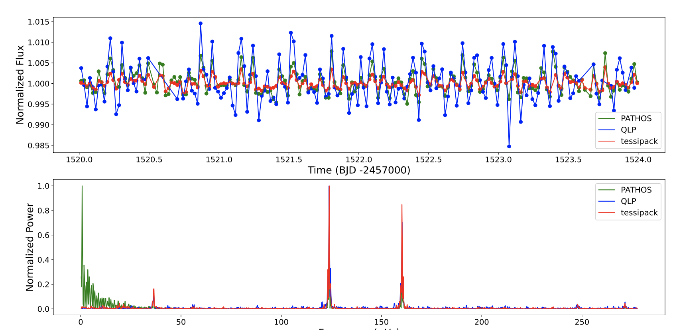Click the 1521.5 time tick label
Screen dimensions: 673x330
(x=289, y=159)
